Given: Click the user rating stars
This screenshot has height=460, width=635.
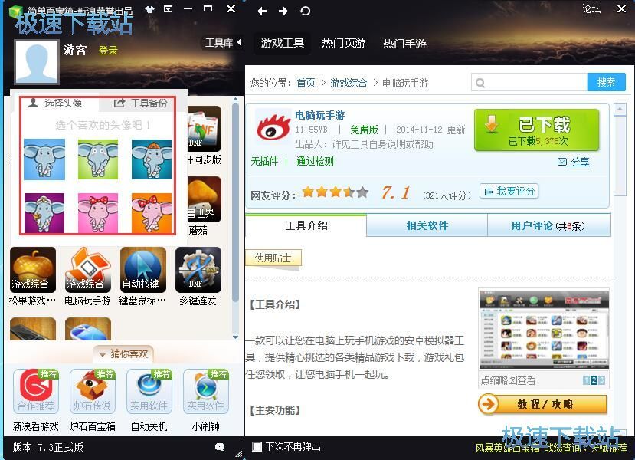Looking at the screenshot, I should [336, 192].
